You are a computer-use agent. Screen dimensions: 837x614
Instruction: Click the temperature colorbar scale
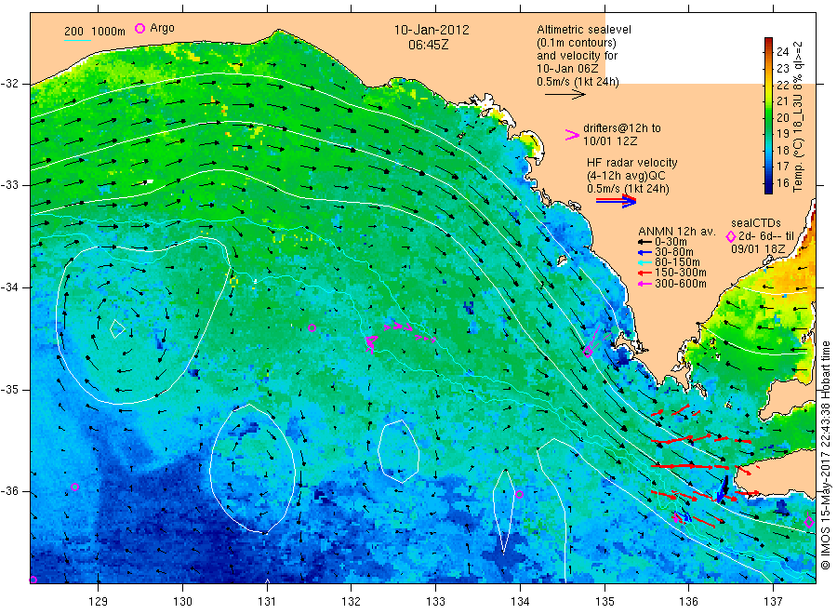769,115
